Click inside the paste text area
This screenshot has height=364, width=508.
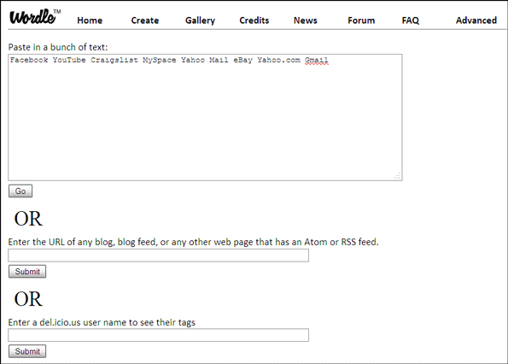tap(205, 117)
